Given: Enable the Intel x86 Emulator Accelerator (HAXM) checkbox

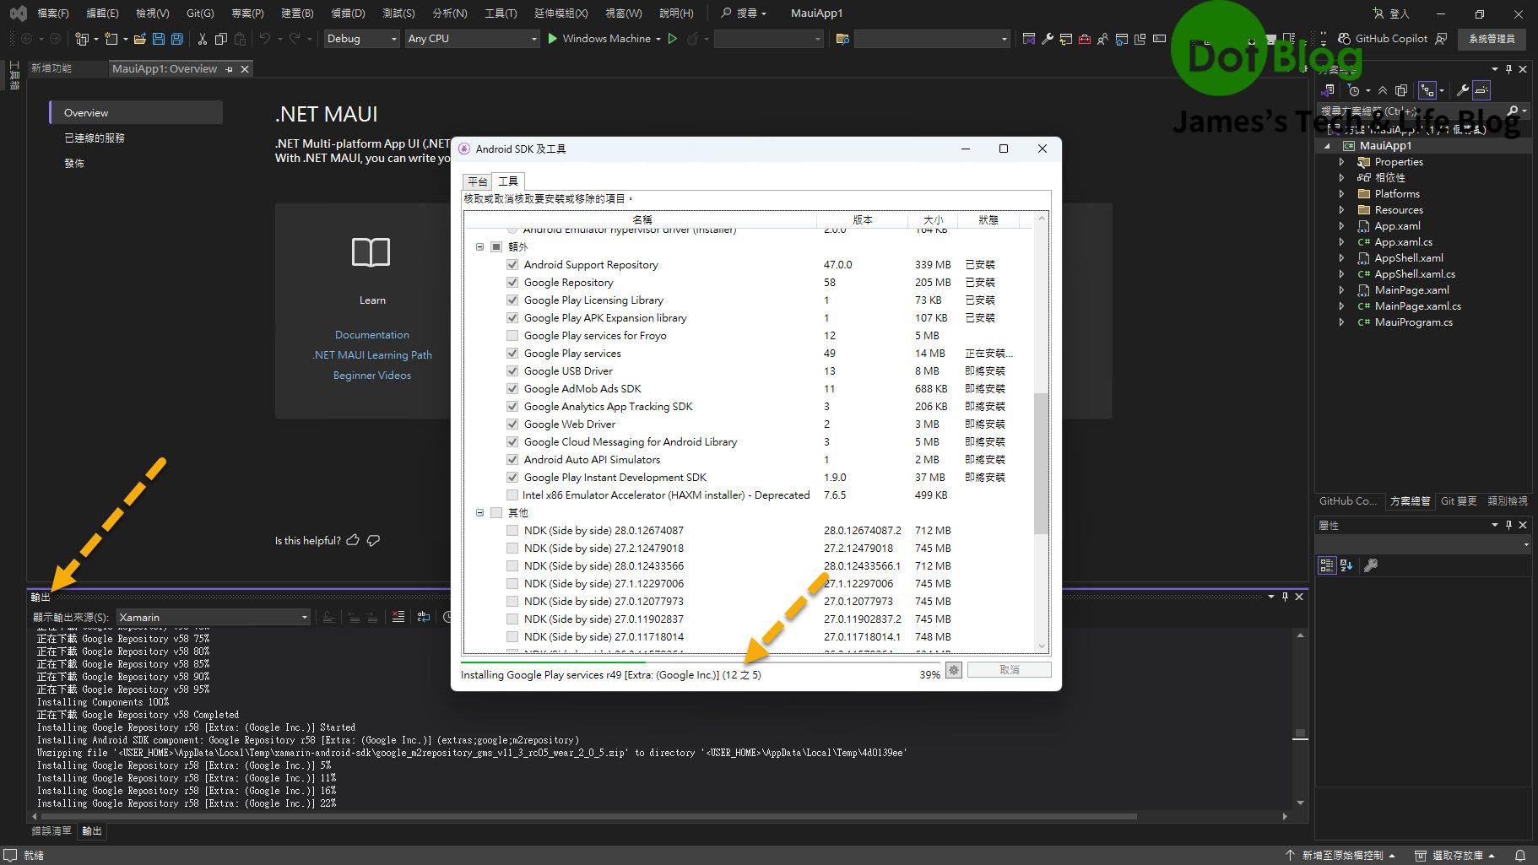Looking at the screenshot, I should 512,495.
